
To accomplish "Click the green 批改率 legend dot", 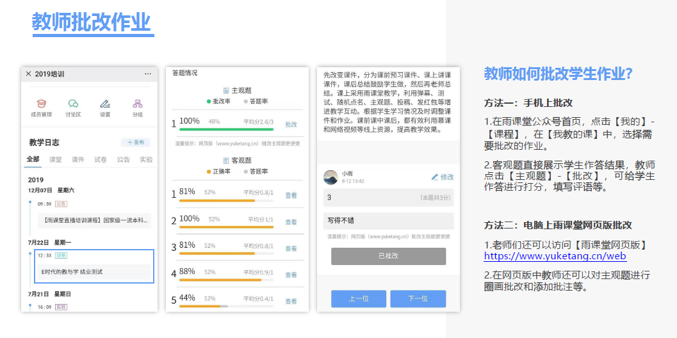I will click(x=209, y=101).
